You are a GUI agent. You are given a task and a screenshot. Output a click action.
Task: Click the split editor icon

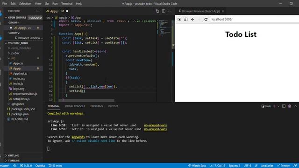pos(164,11)
